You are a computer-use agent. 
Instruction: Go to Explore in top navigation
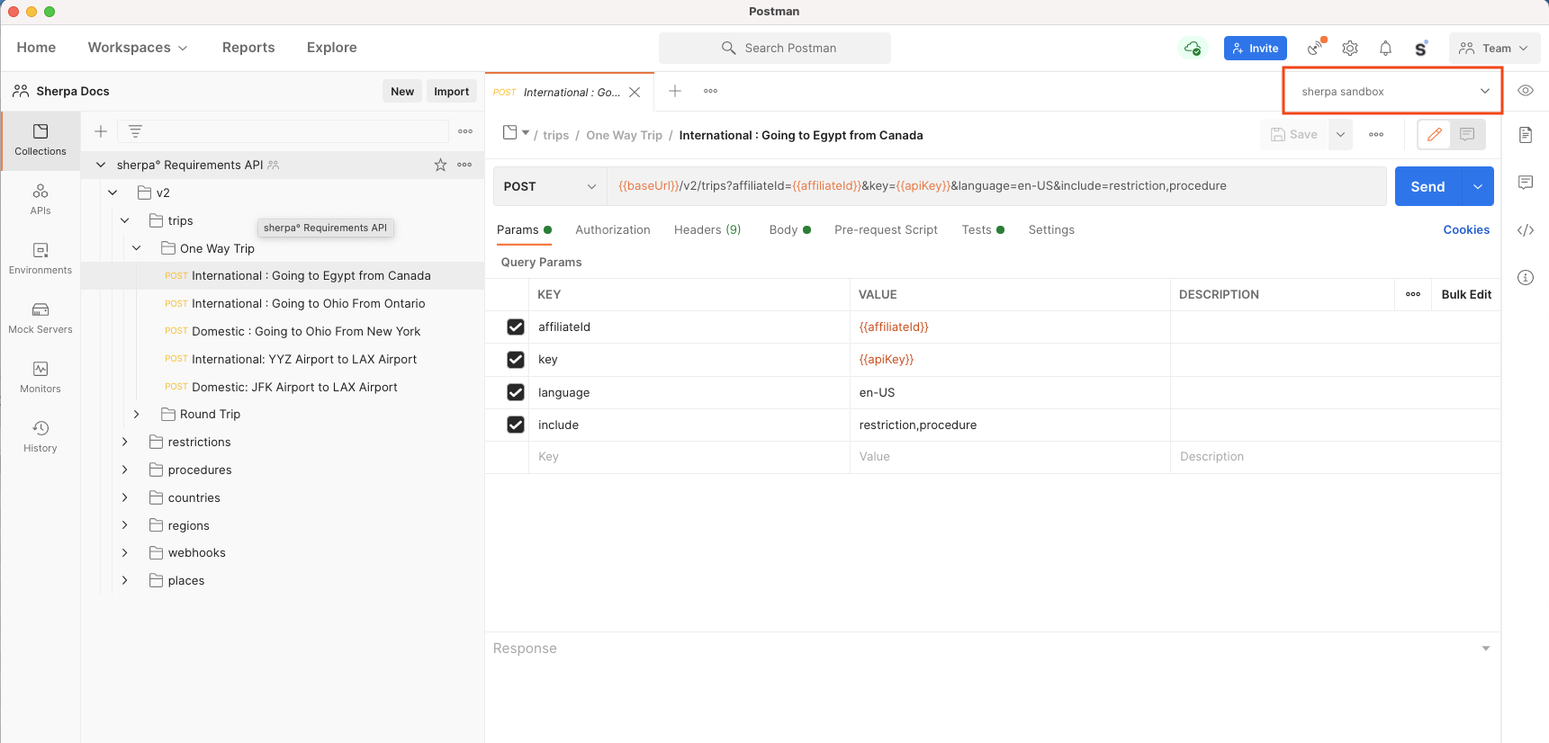click(x=331, y=48)
